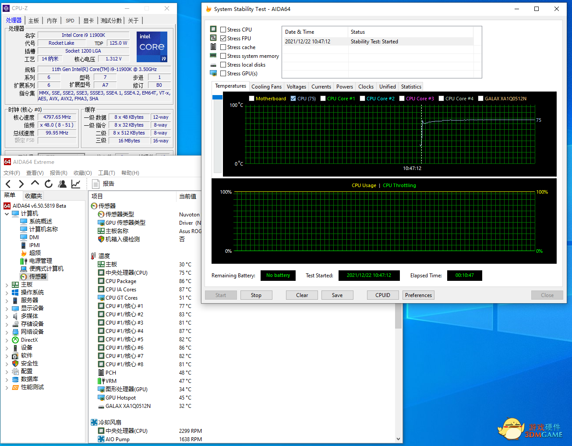The width and height of the screenshot is (572, 446).
Task: Open the 文件(F) menu in AIDA64
Action: [x=12, y=173]
